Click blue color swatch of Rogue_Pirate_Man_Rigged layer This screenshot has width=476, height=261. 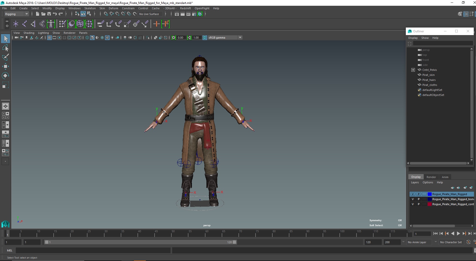coord(430,194)
